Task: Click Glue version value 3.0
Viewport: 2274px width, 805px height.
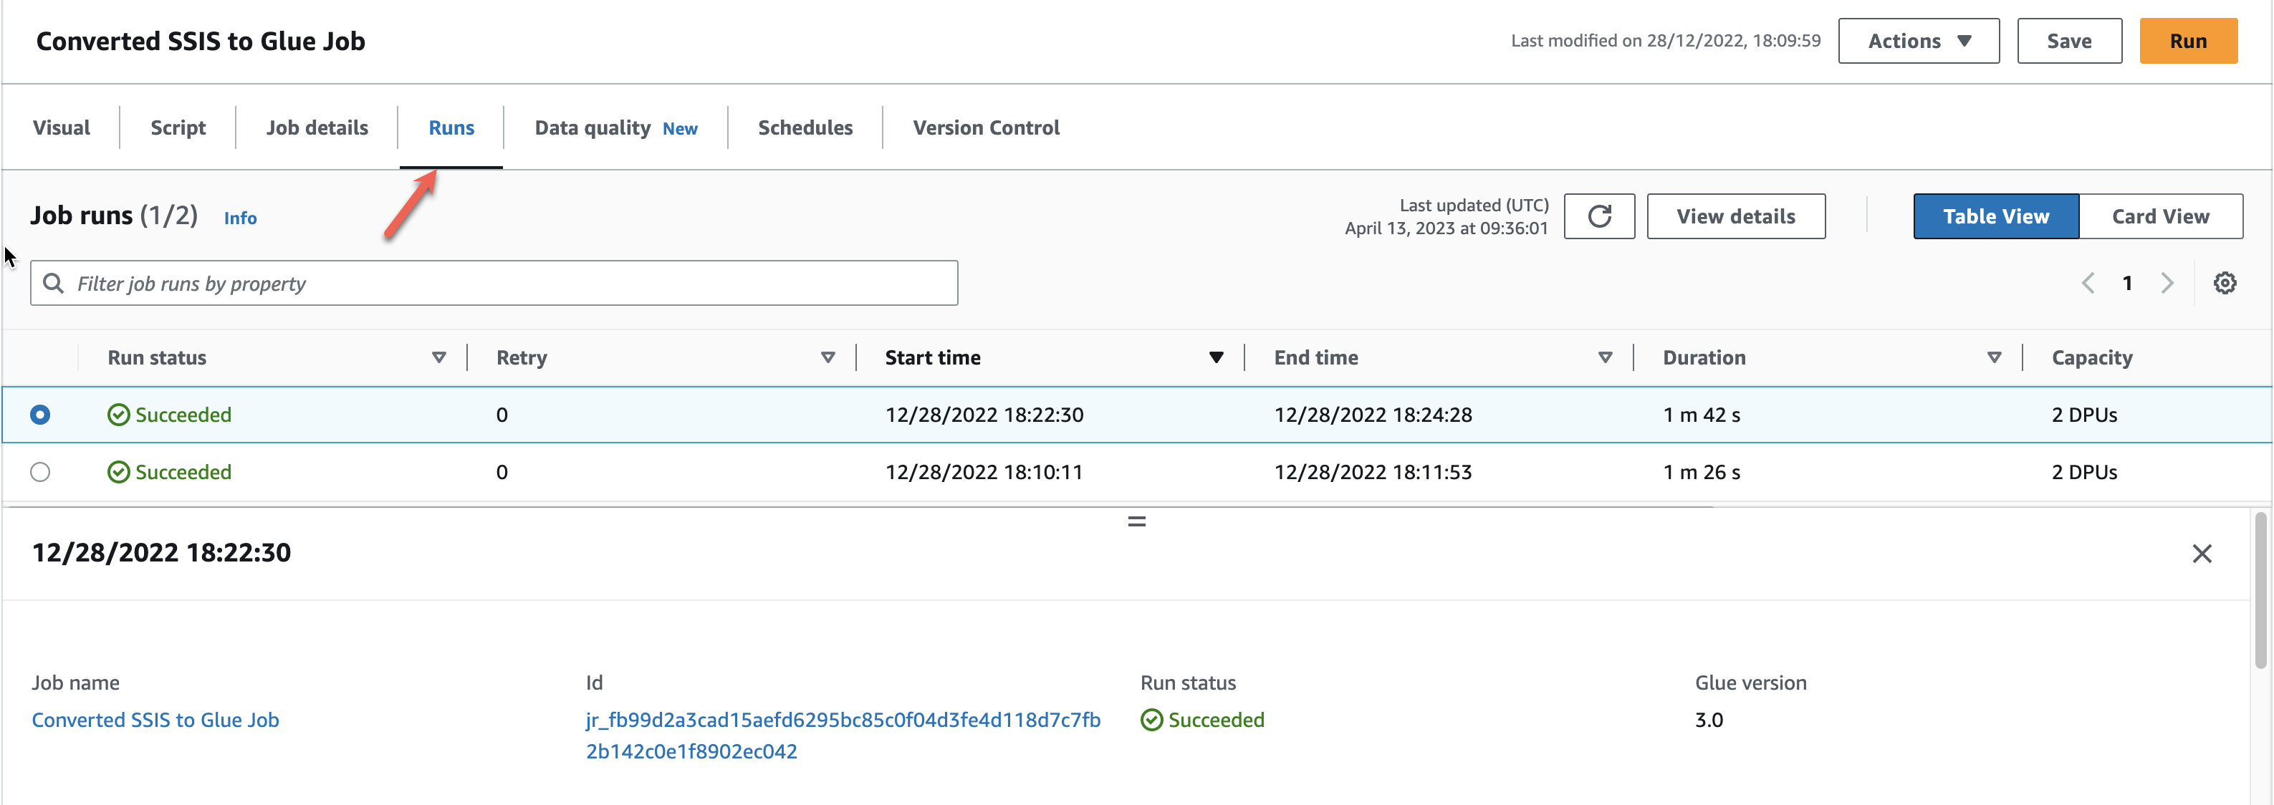Action: point(1709,720)
